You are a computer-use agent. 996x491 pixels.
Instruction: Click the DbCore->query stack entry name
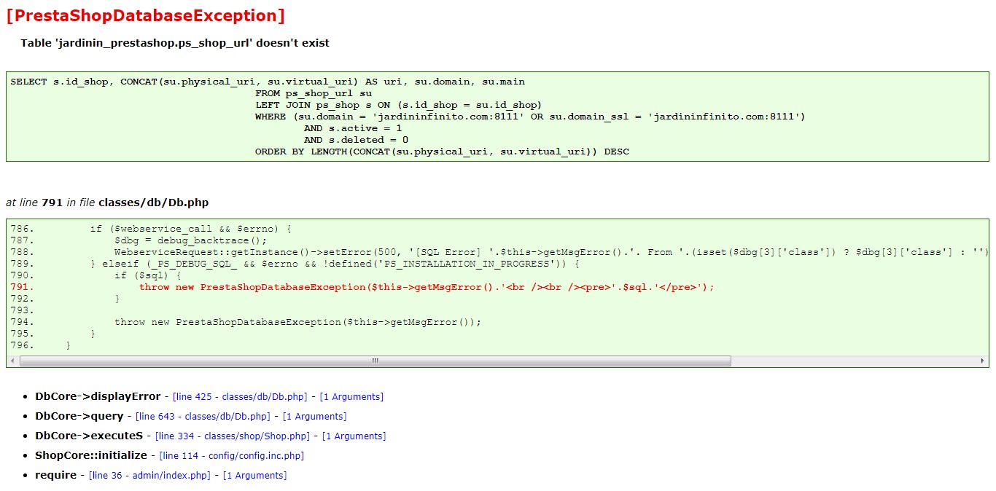[79, 416]
